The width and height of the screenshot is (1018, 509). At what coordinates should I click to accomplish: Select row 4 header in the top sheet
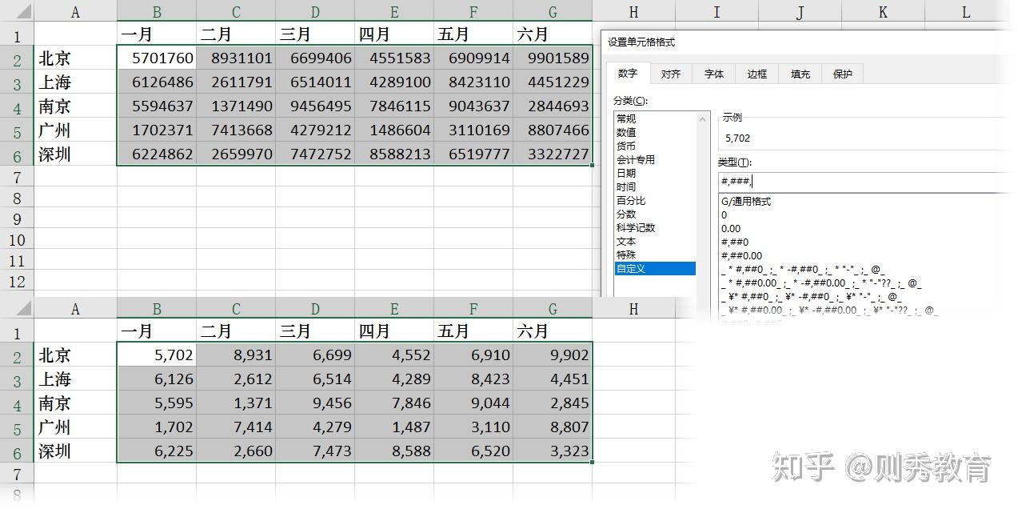[x=18, y=106]
